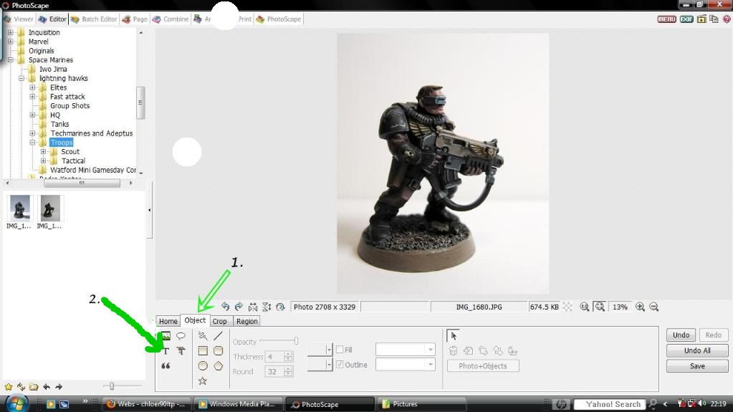733x412 pixels.
Task: Expand the Marvel folder
Action: pyautogui.click(x=10, y=42)
